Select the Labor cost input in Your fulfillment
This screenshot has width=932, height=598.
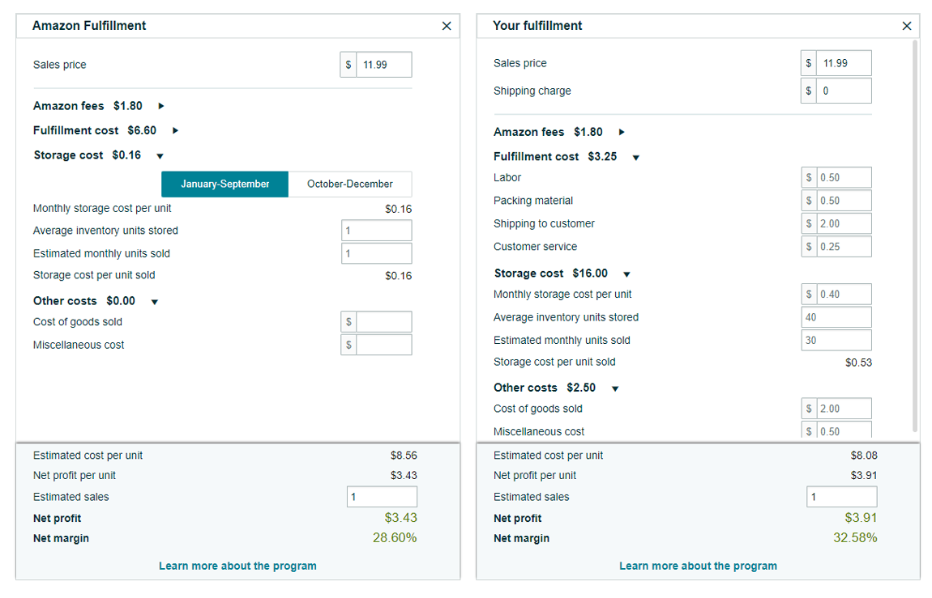(x=843, y=177)
